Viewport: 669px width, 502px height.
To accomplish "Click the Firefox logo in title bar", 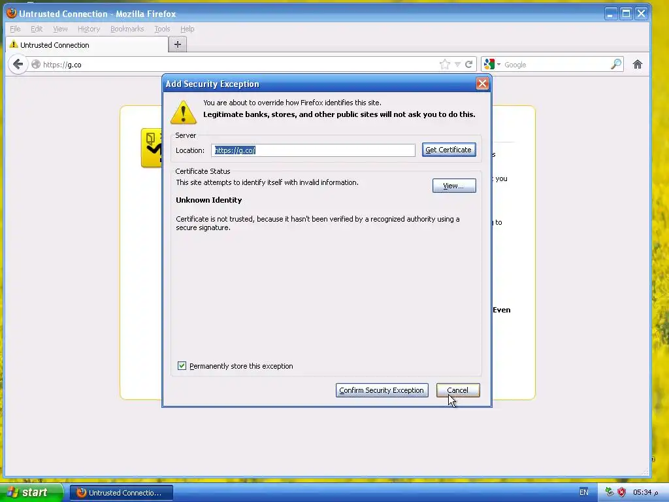I will [12, 13].
